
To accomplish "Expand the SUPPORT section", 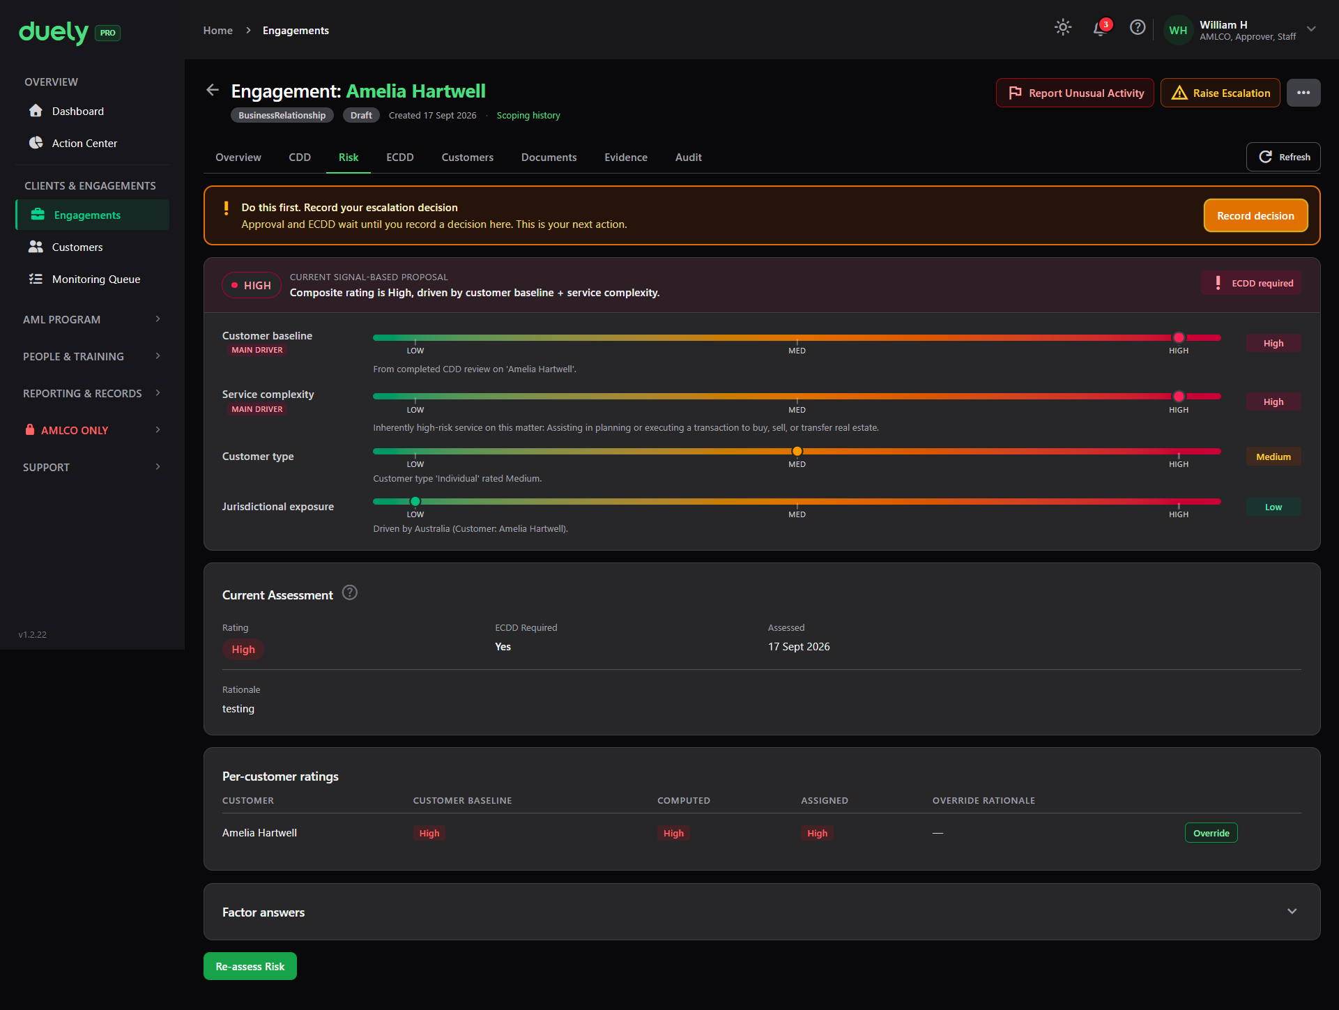I will (x=92, y=467).
